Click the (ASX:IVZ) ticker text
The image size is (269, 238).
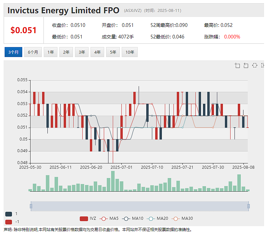(x=133, y=11)
